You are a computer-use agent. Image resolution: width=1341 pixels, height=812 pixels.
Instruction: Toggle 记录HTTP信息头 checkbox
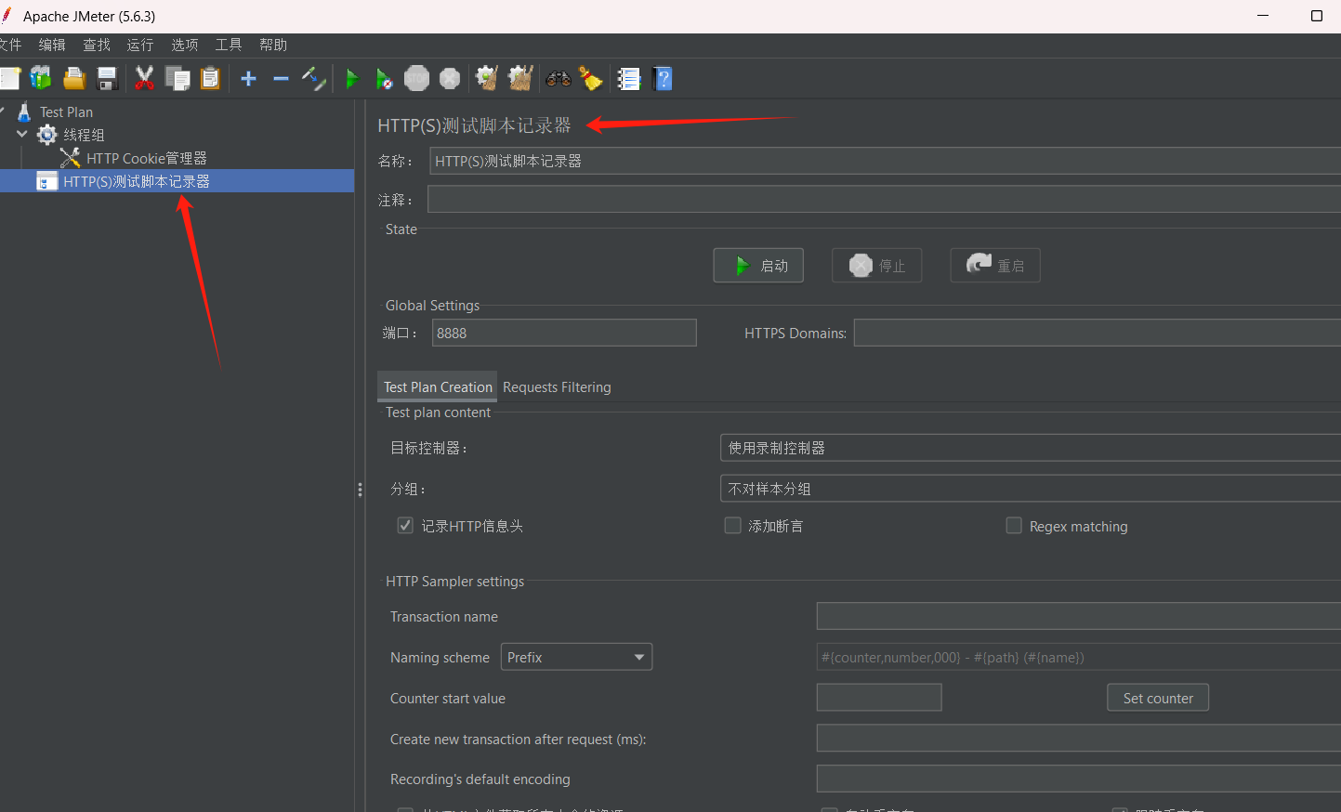[x=405, y=526]
